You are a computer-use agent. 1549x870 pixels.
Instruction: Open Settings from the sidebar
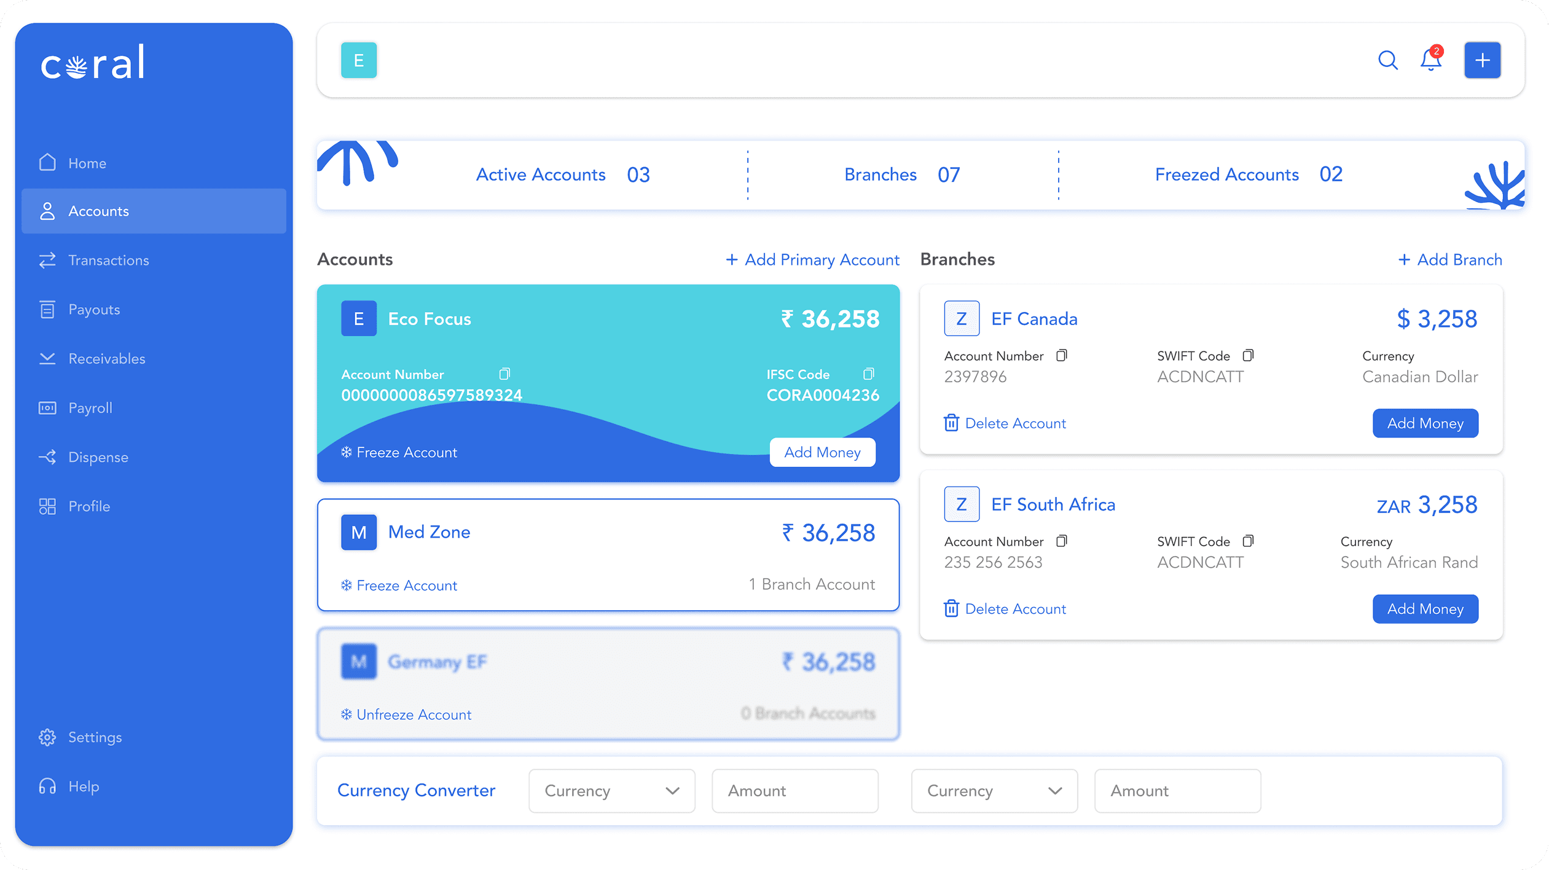point(95,737)
